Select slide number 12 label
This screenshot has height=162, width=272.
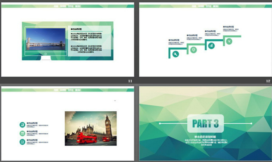coord(268,81)
